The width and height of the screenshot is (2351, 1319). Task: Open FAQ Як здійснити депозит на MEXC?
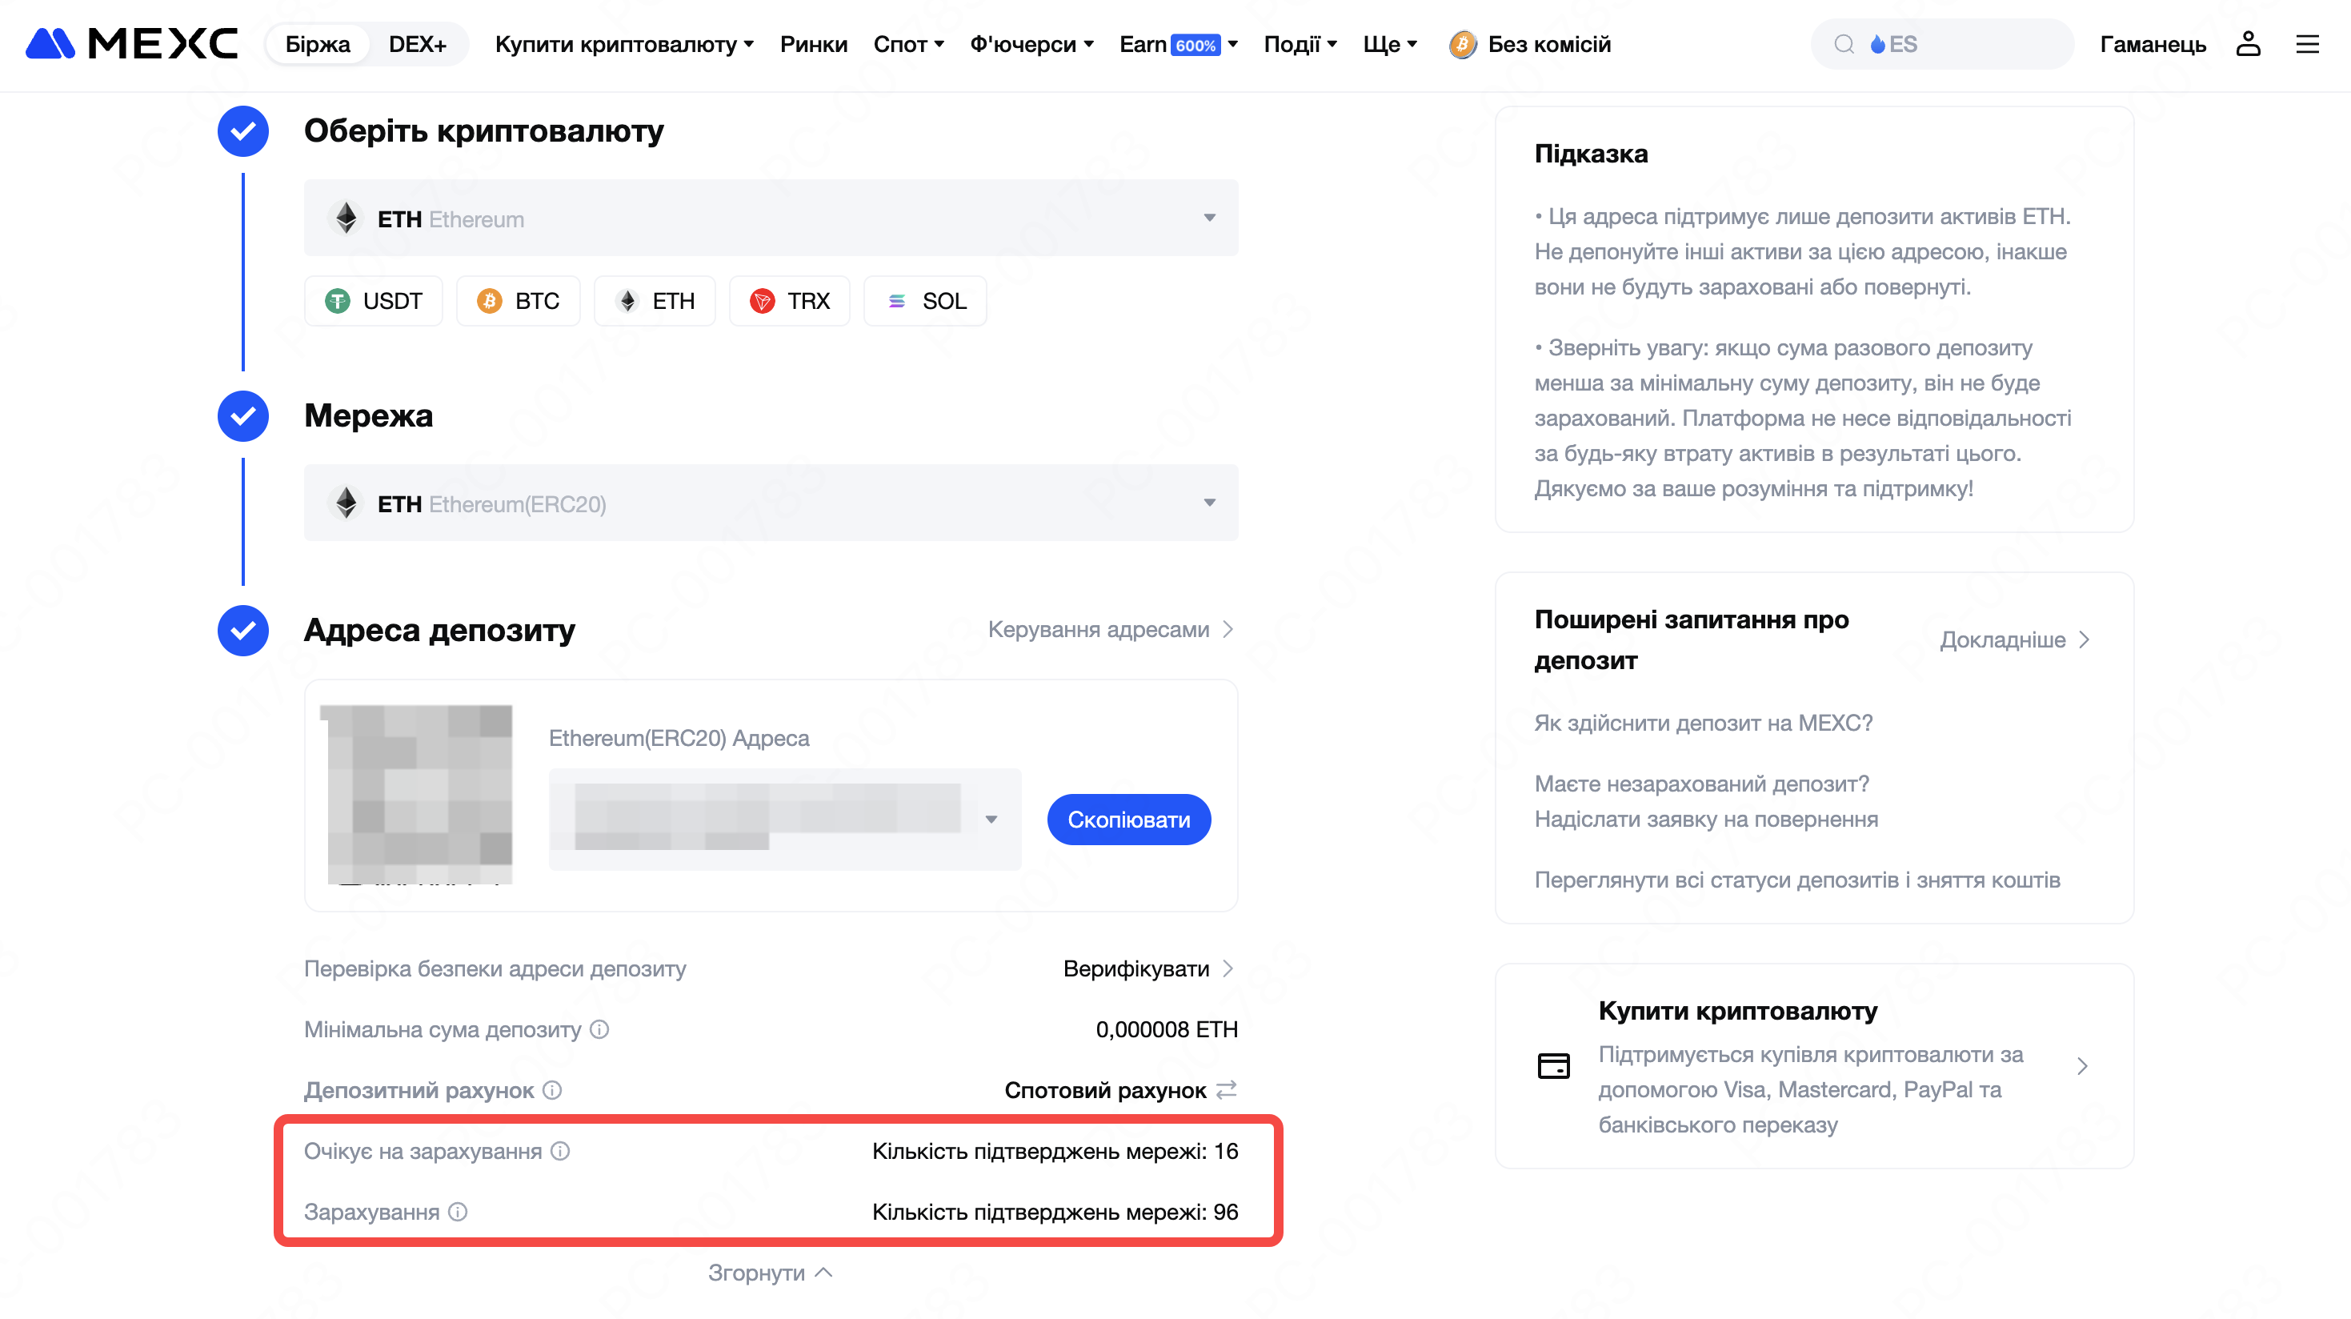[1703, 722]
